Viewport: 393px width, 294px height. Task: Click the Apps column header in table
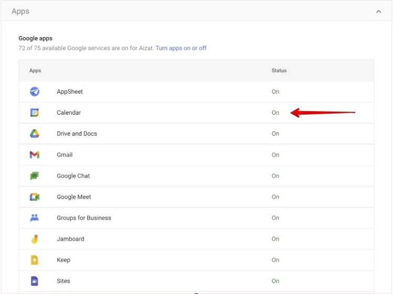pos(35,70)
